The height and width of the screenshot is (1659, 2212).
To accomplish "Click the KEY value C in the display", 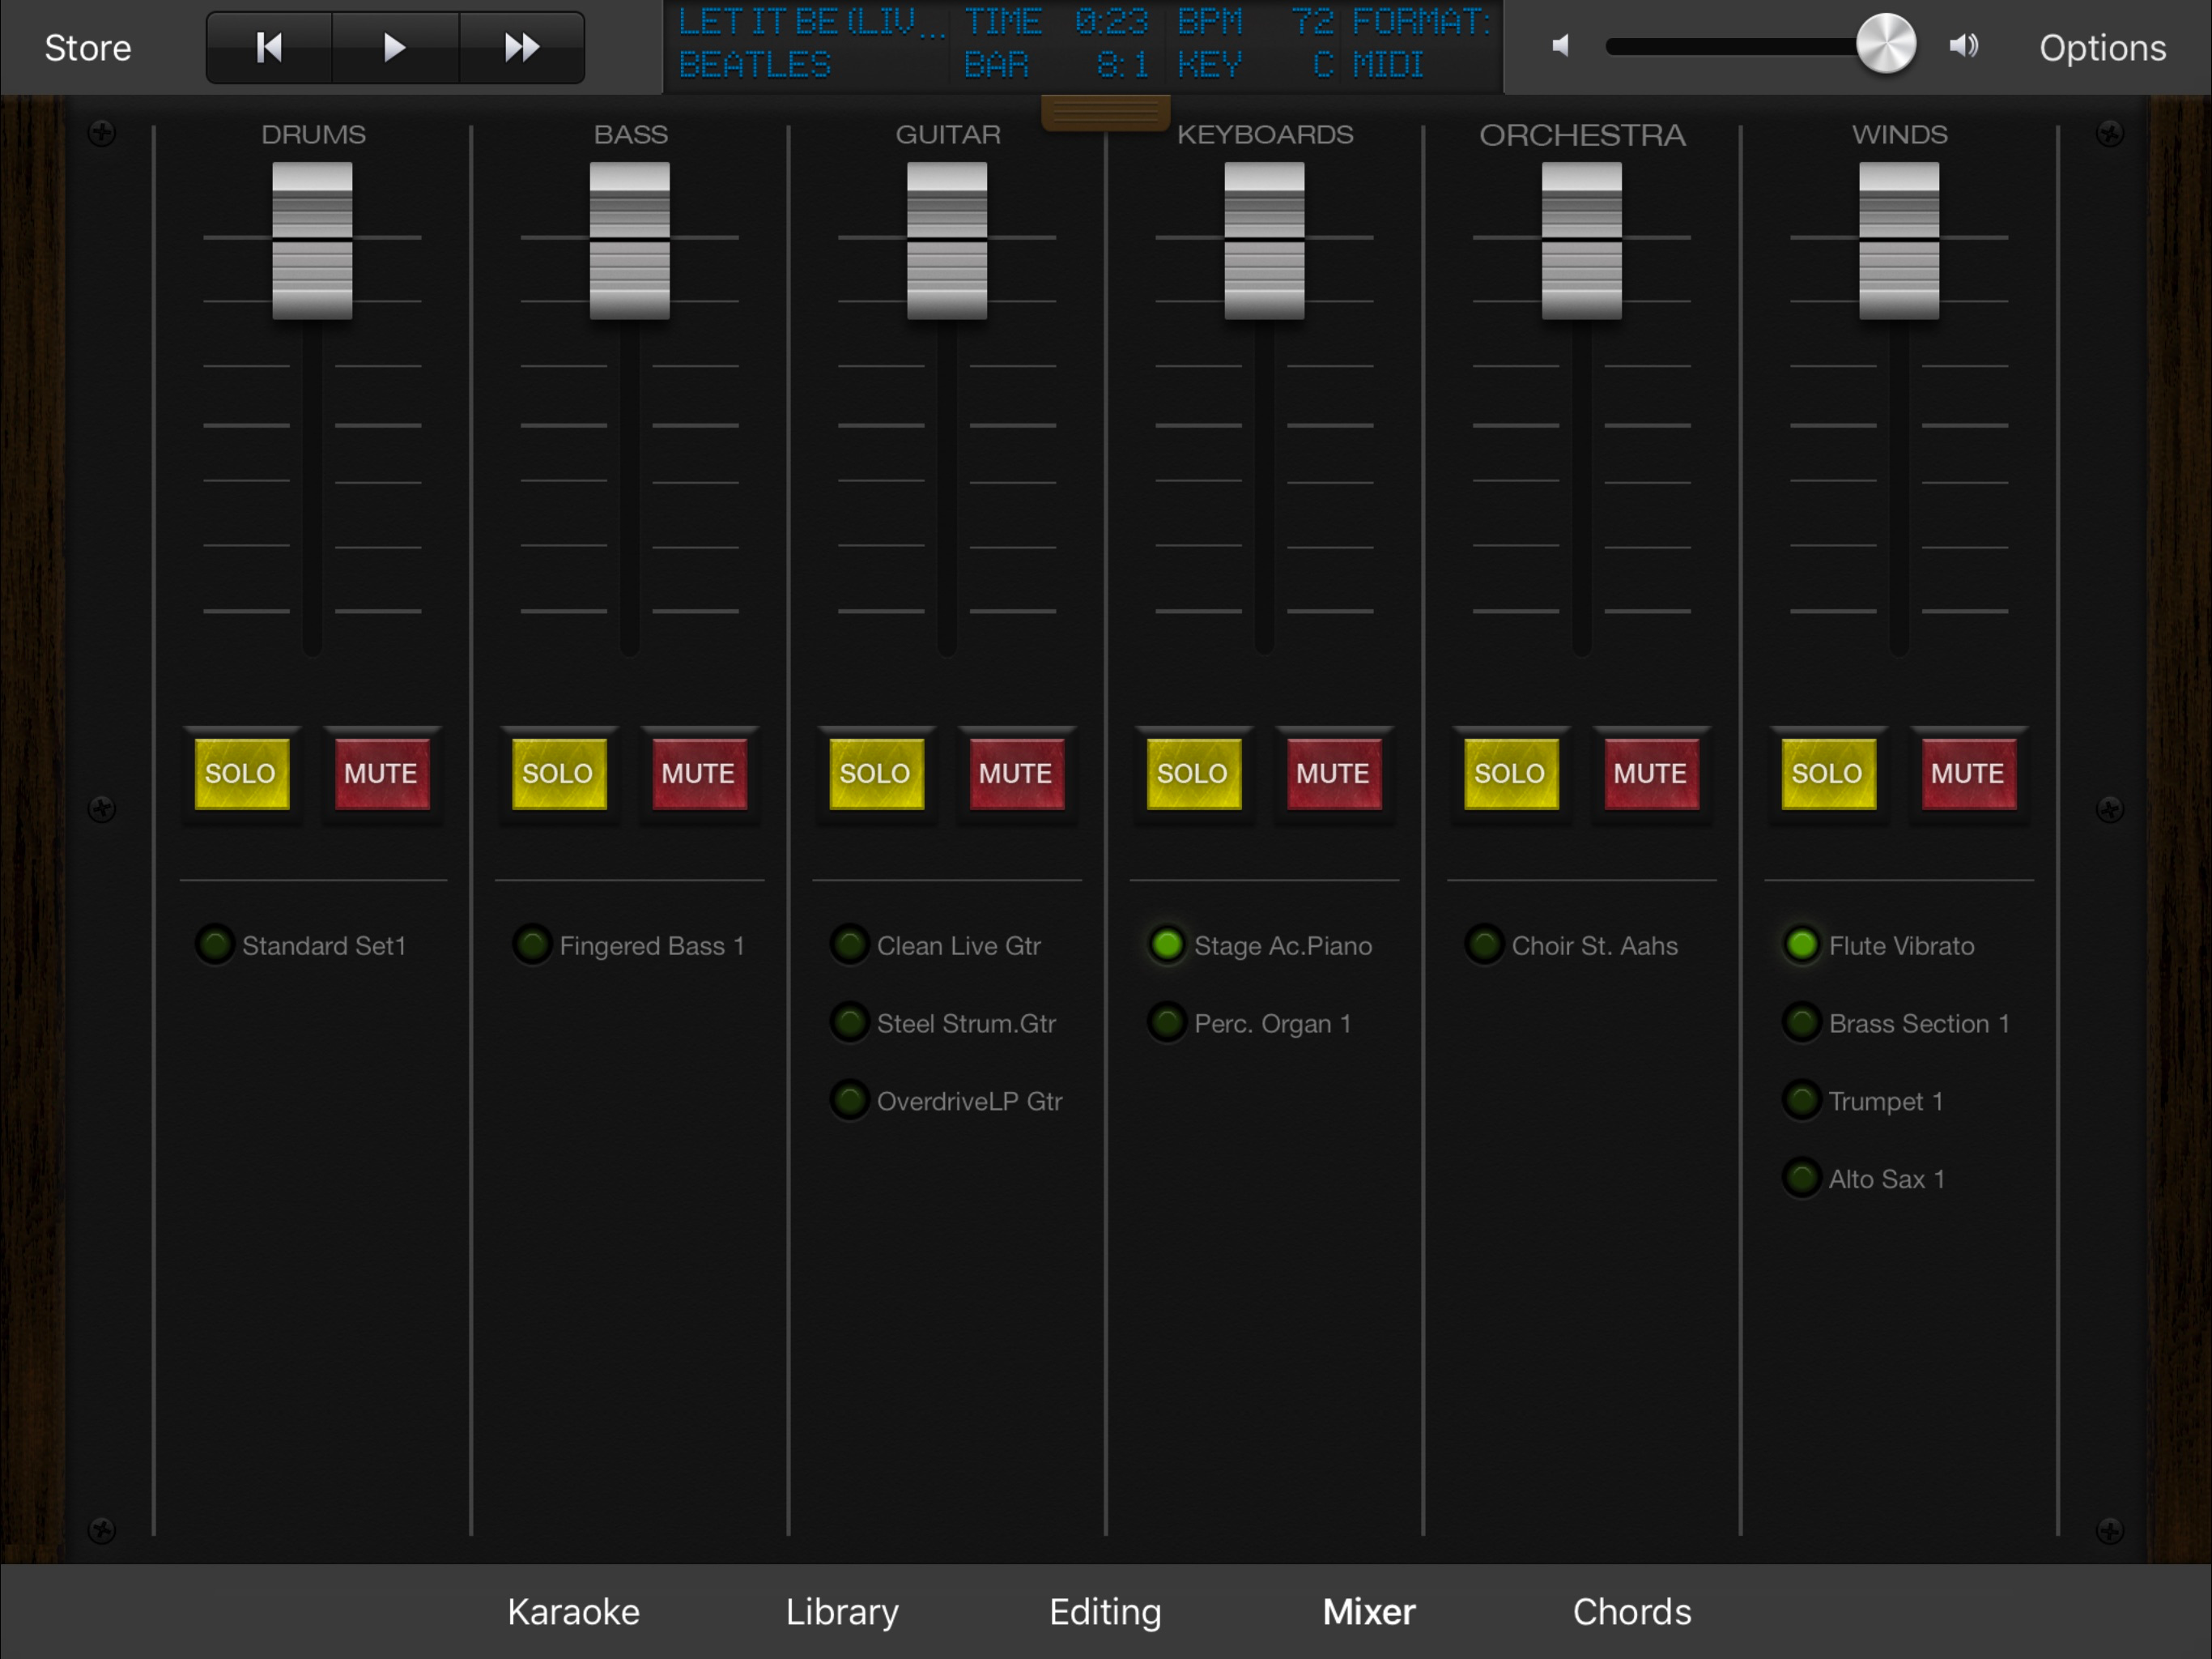I will [x=1323, y=65].
